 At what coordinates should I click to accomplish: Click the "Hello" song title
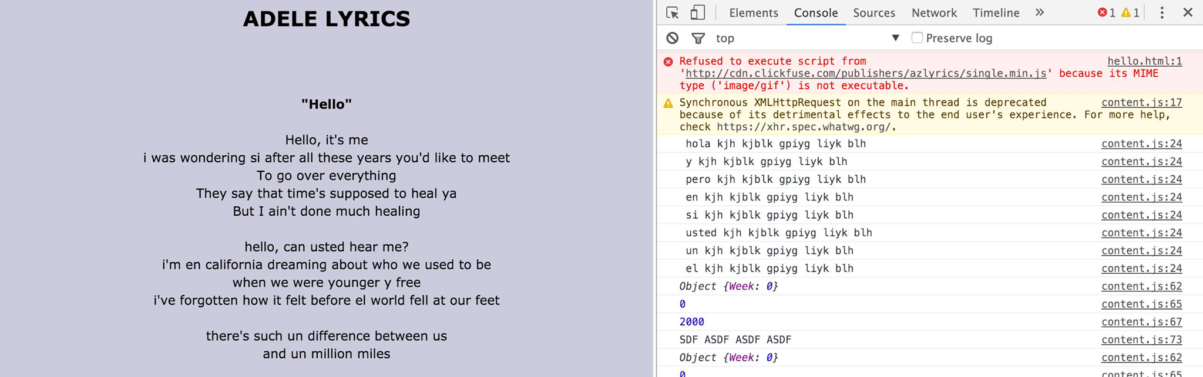click(x=327, y=104)
